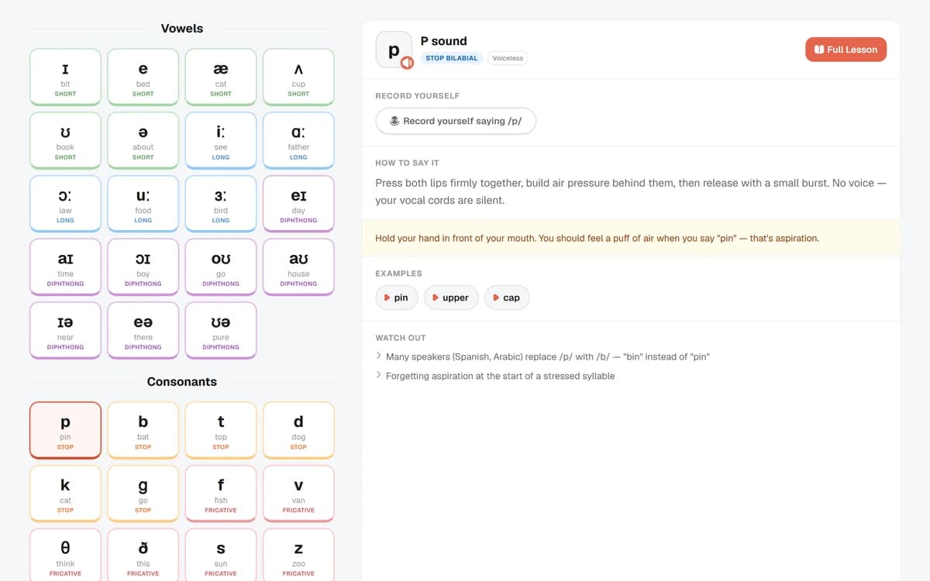The width and height of the screenshot is (930, 581).
Task: Click the STOP BILABIAL tag
Action: click(x=452, y=58)
